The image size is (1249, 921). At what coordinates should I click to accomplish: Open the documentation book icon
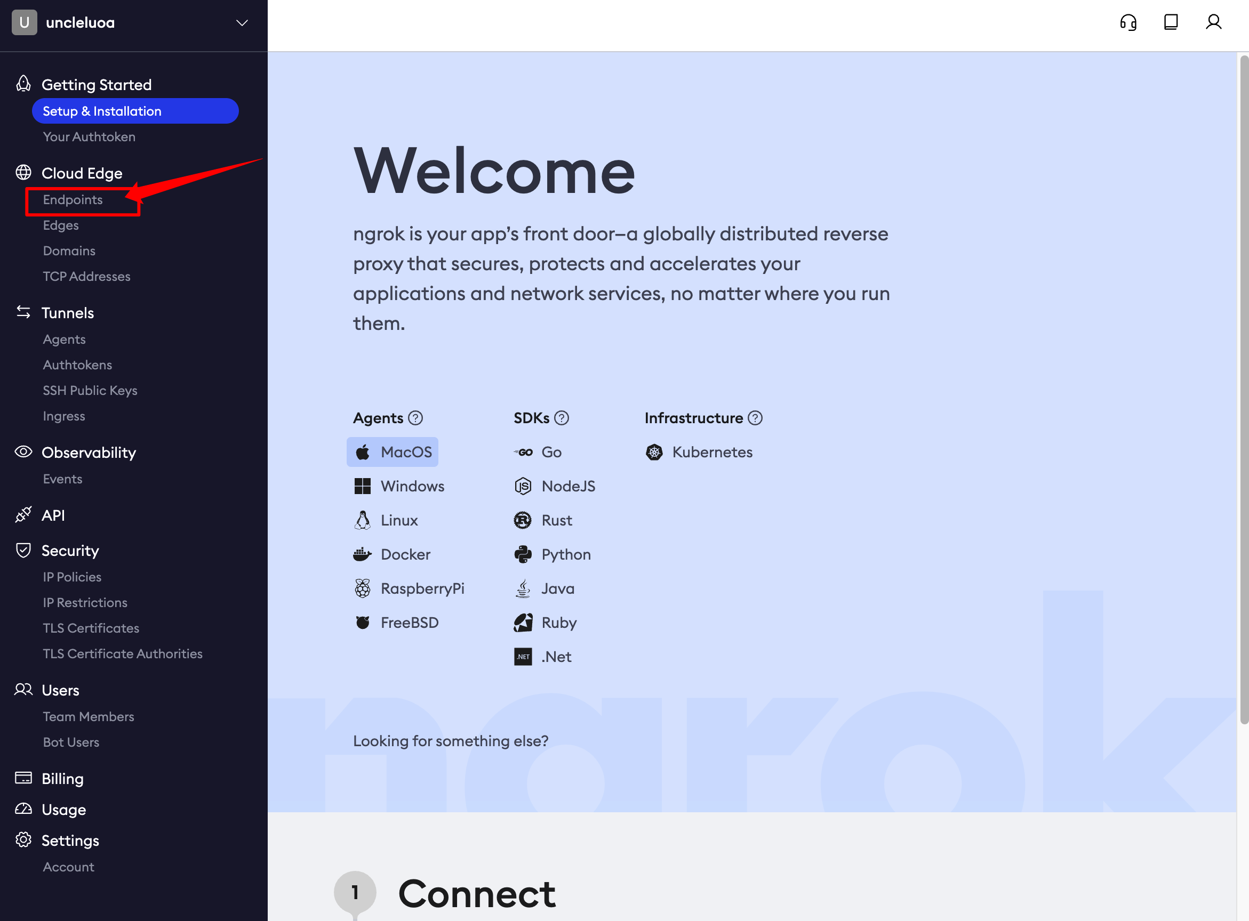(1171, 22)
